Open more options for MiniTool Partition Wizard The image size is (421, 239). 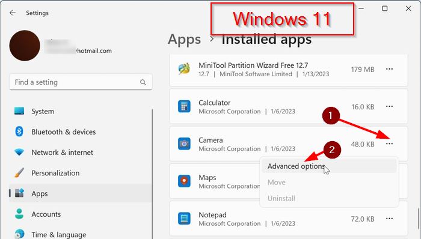[389, 69]
